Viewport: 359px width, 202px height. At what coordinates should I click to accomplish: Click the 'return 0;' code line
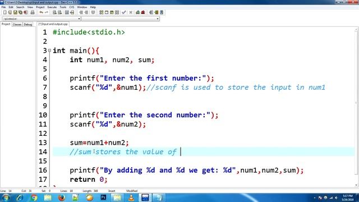click(89, 180)
